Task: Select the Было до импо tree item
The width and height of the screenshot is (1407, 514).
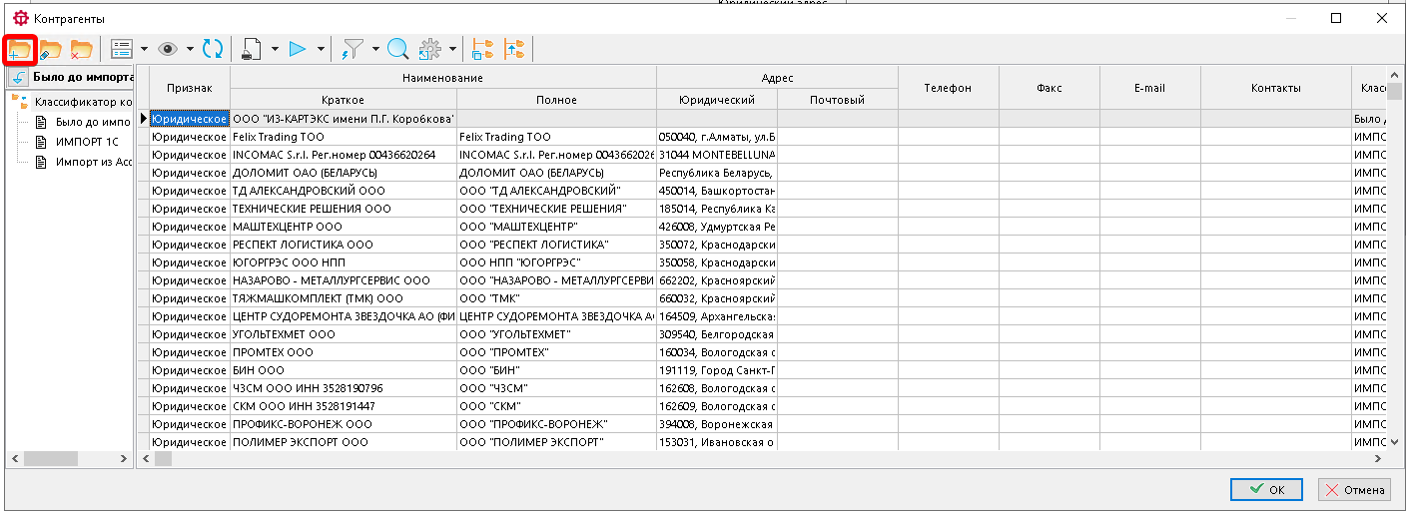Action: click(x=93, y=122)
